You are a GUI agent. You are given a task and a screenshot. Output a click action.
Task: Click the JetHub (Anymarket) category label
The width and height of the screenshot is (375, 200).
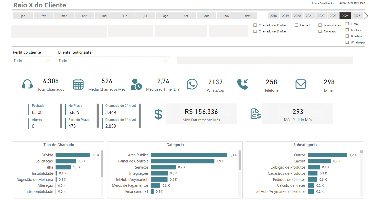coord(132,179)
